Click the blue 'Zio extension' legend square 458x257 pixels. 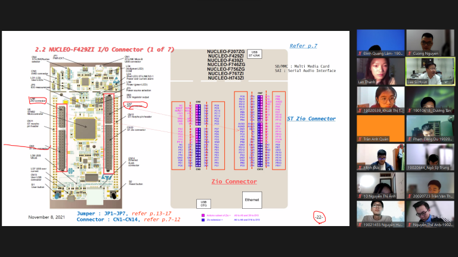coord(203,220)
